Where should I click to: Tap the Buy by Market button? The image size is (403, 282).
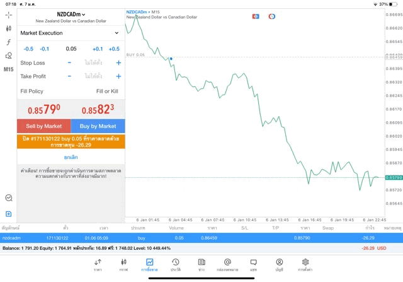coord(98,126)
